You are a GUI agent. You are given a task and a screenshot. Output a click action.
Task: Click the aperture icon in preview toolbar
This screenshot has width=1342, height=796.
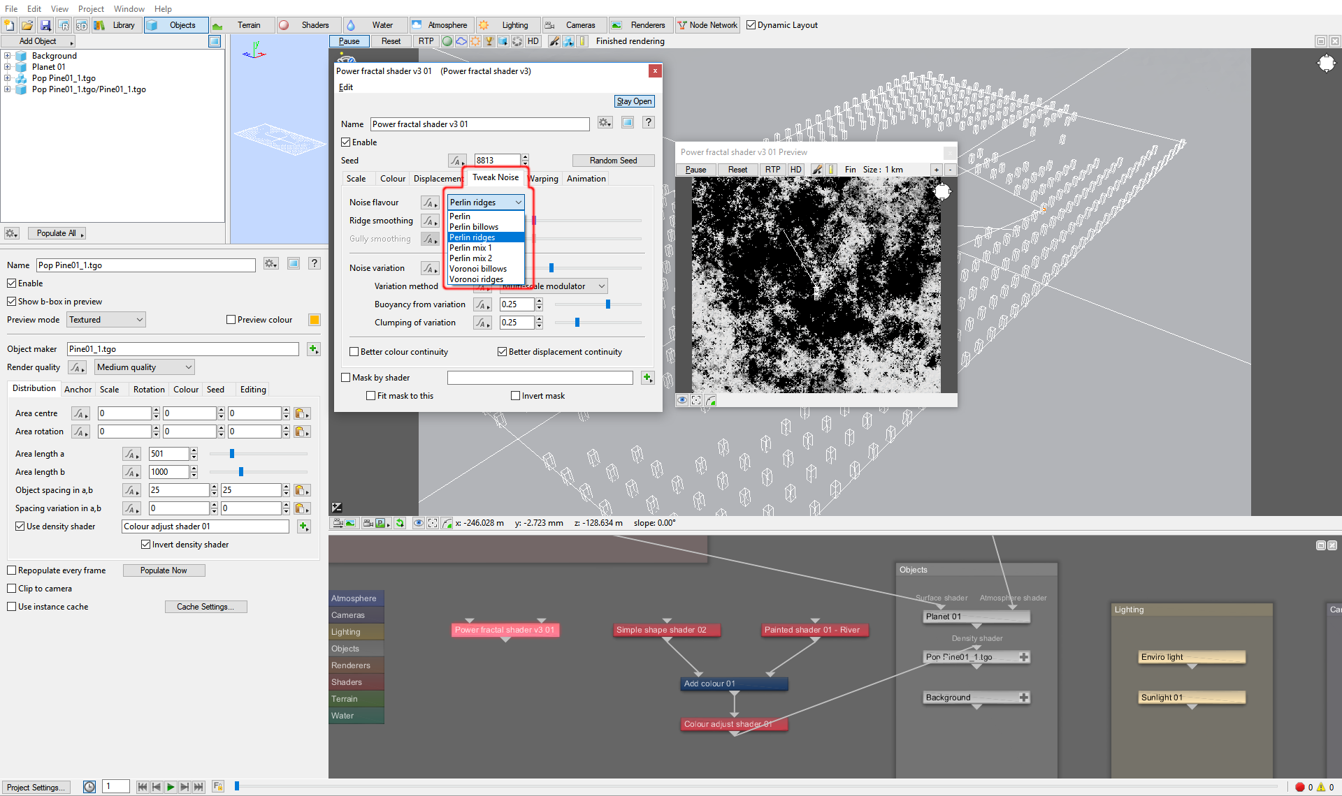[517, 41]
